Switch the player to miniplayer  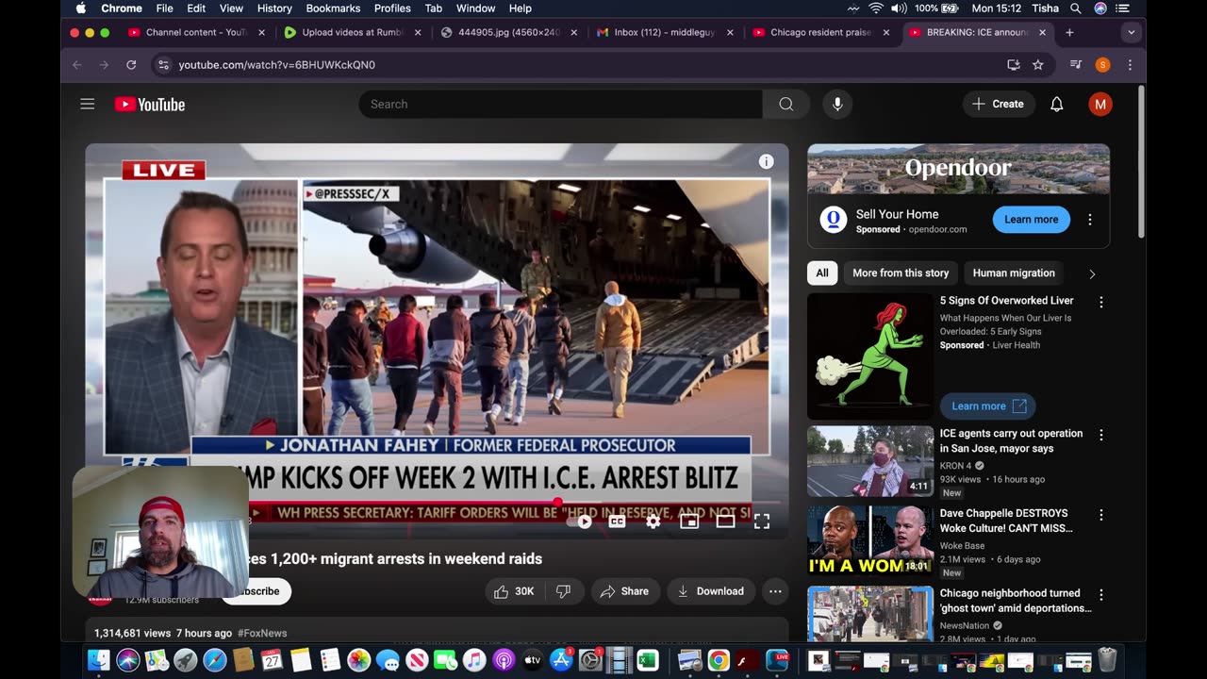pyautogui.click(x=689, y=521)
